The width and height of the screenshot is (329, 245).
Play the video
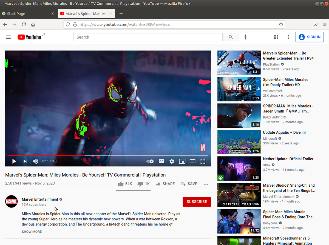pos(14,161)
